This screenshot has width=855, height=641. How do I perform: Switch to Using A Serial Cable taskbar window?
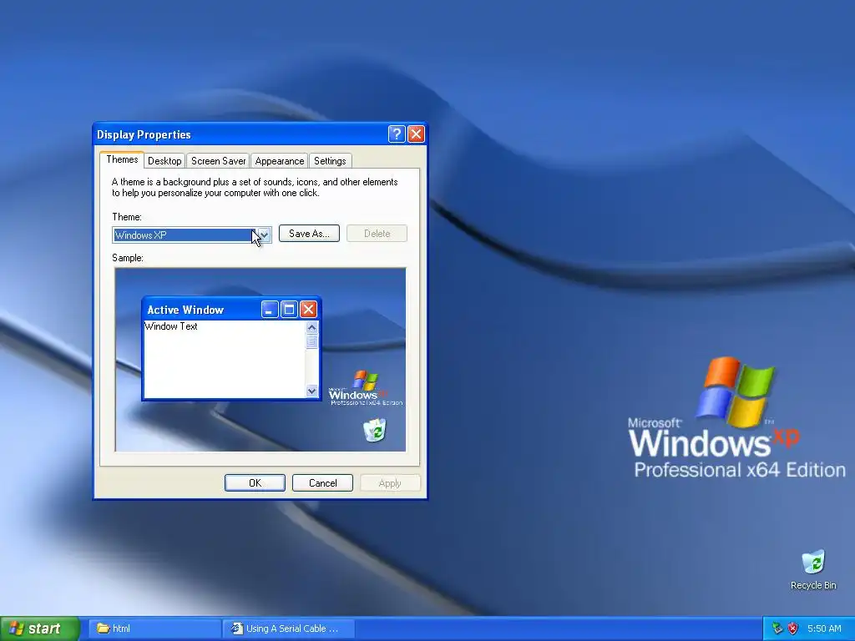[x=289, y=628]
